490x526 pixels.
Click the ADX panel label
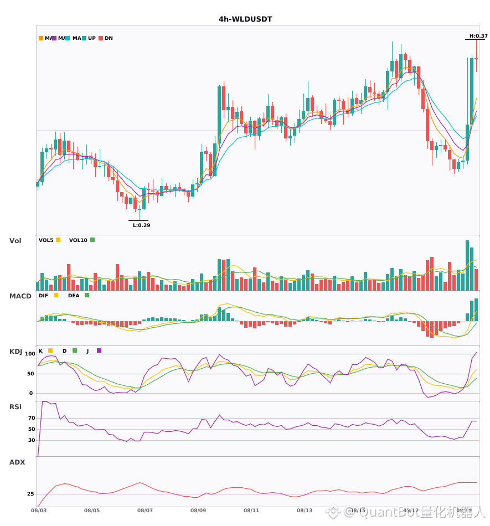[17, 462]
